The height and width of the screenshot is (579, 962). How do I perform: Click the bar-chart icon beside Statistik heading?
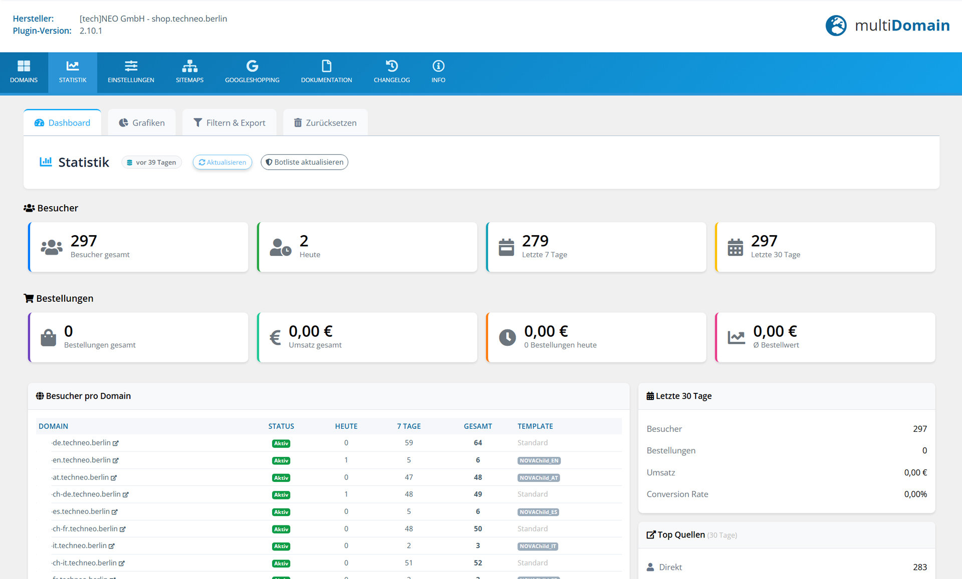[x=46, y=161]
